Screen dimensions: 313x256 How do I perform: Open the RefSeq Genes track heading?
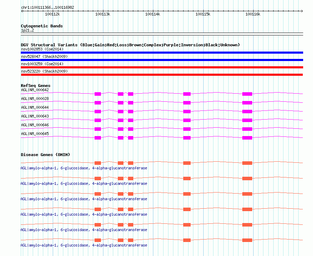coord(36,86)
